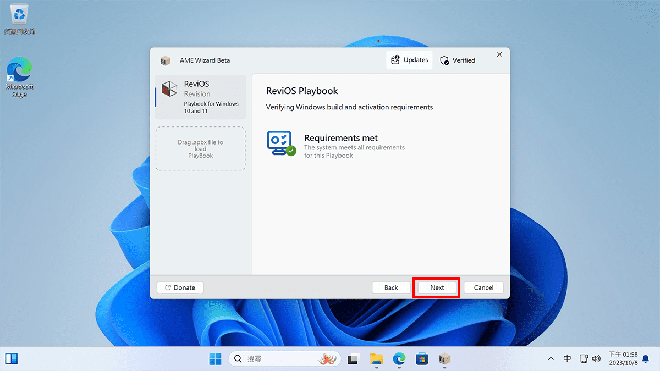Click the AME Wizard logo in the title bar
Screen dimensions: 660x371
pyautogui.click(x=166, y=60)
